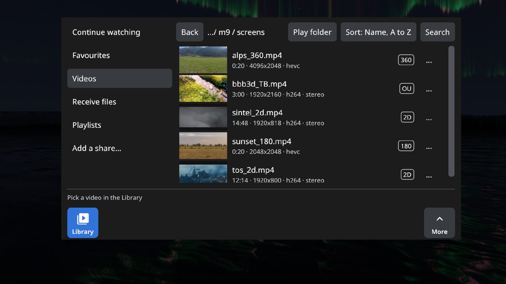Viewport: 506px width, 284px height.
Task: Choose Add a share... entry
Action: [x=119, y=148]
